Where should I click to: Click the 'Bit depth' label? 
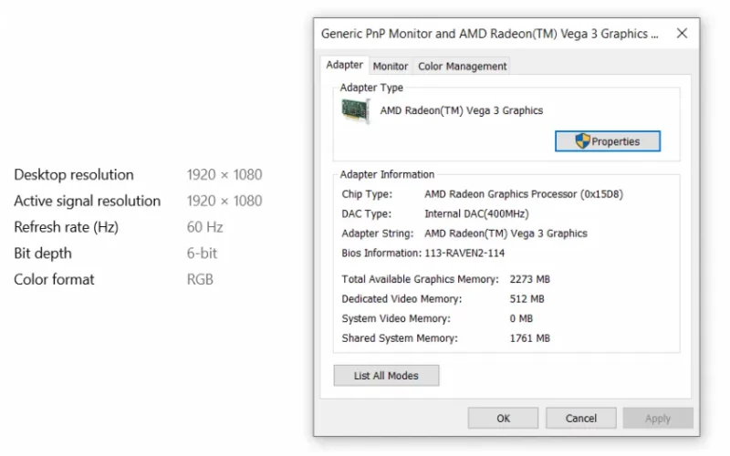tap(43, 254)
